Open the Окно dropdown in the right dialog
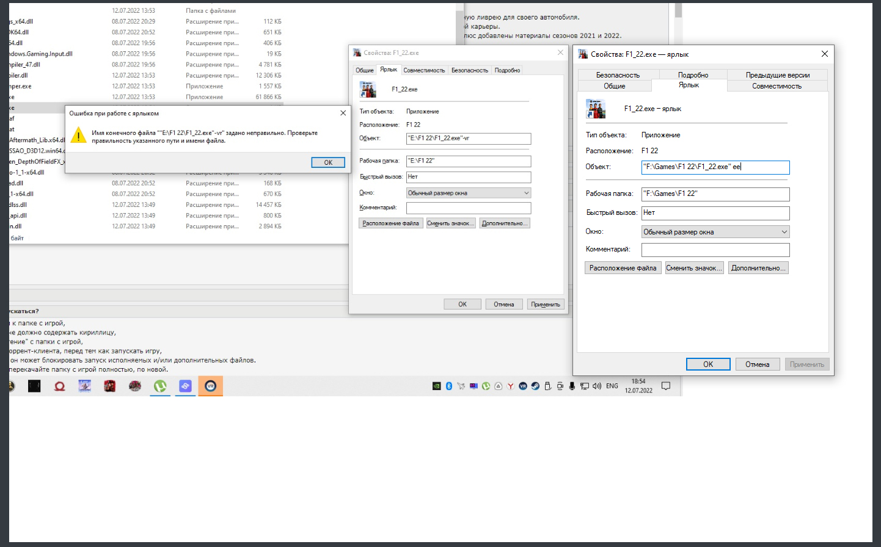 tap(715, 232)
